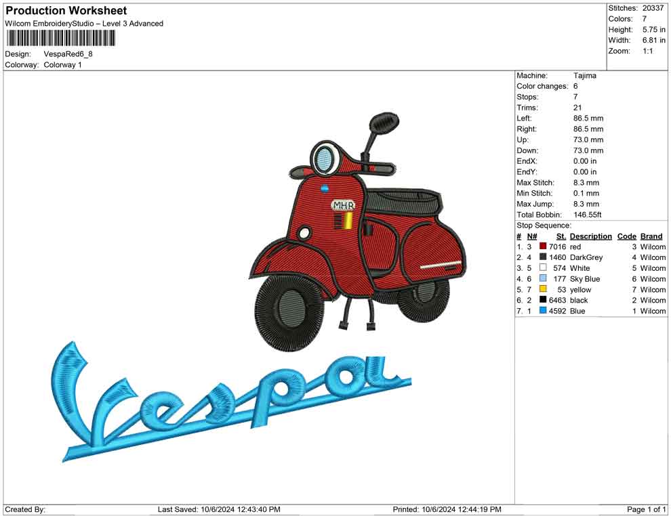Screen dimensions: 671x516
Task: Click the White color swatch
Action: coord(543,267)
